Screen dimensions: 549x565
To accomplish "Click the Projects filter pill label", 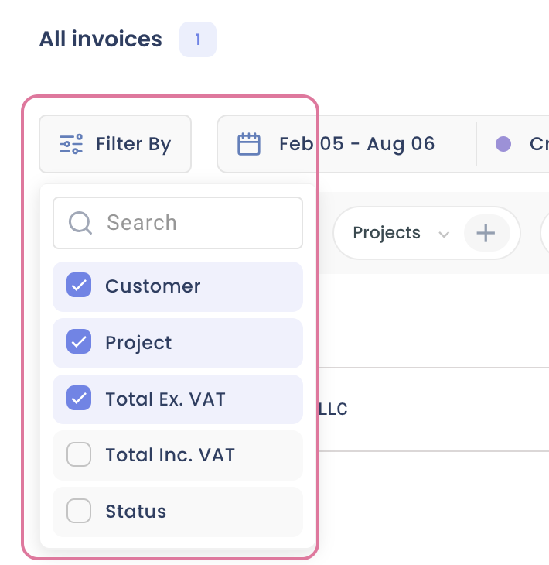I will pyautogui.click(x=386, y=233).
